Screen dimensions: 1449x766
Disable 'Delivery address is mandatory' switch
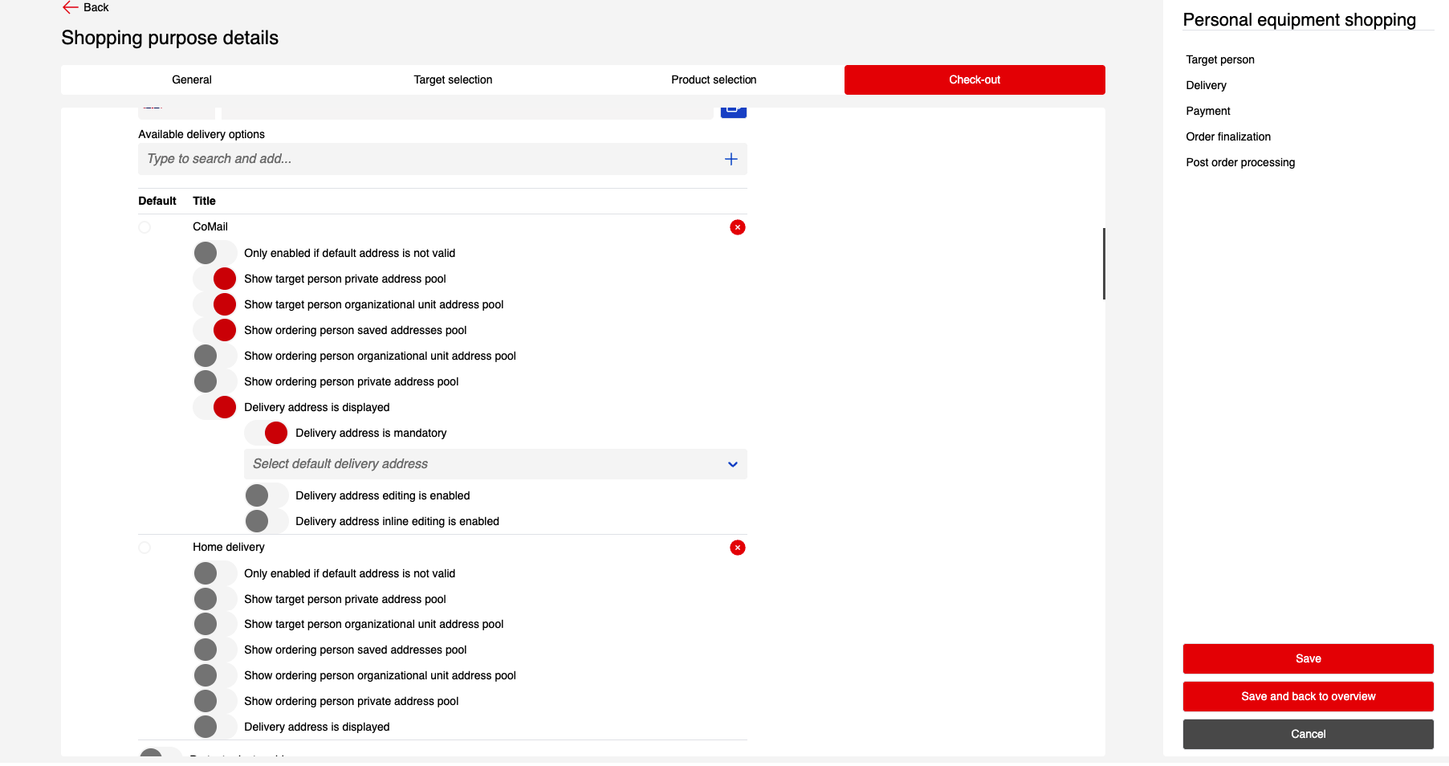click(x=267, y=433)
